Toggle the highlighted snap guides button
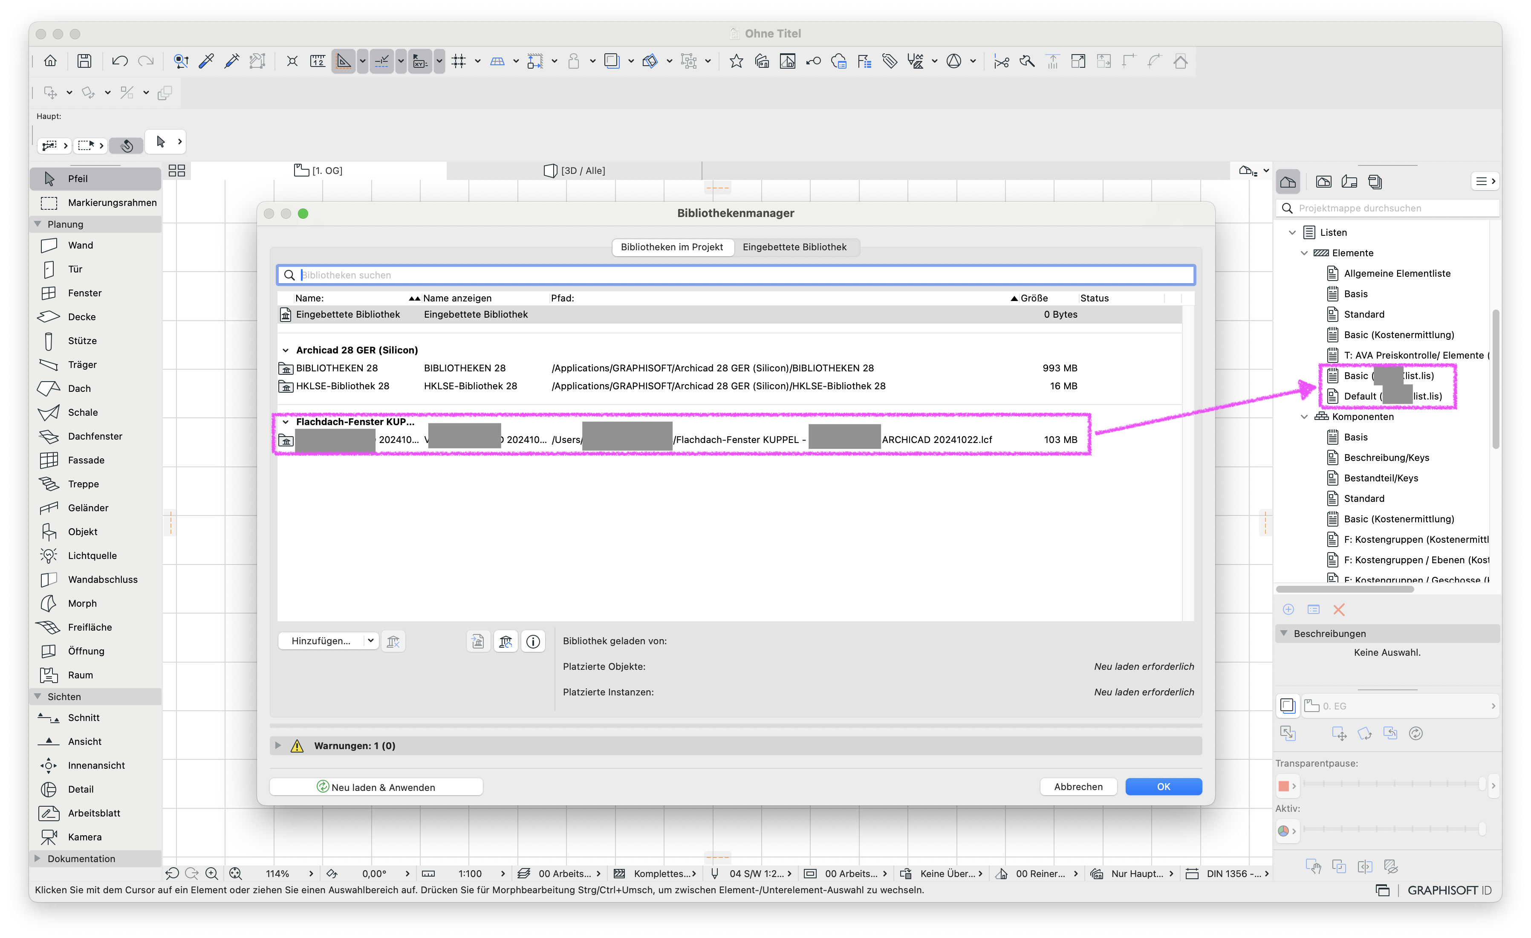 click(x=382, y=61)
